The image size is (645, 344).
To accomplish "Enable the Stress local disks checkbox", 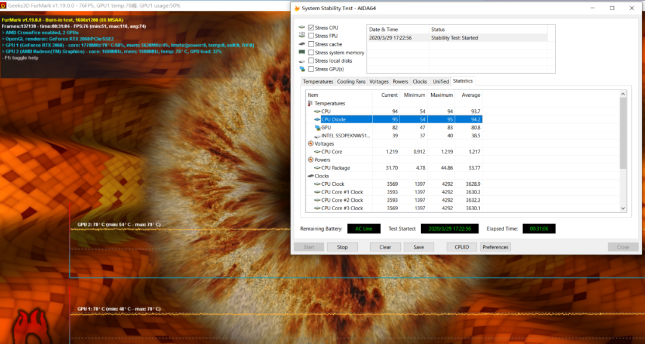I will tap(311, 60).
